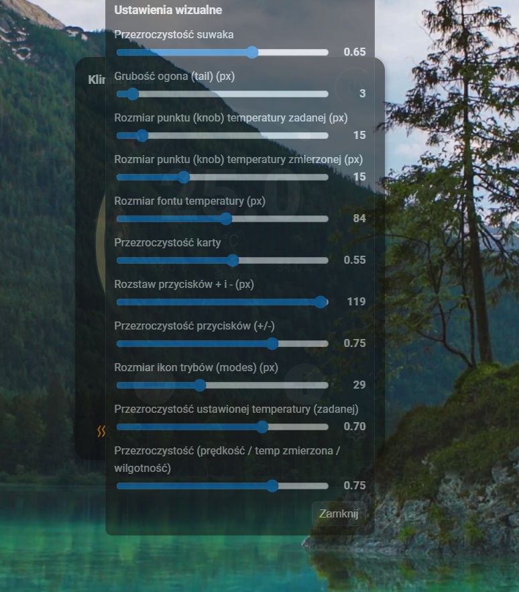Click the value 15 for temperatury zmierzonej knob
This screenshot has height=592, width=519.
coord(359,177)
